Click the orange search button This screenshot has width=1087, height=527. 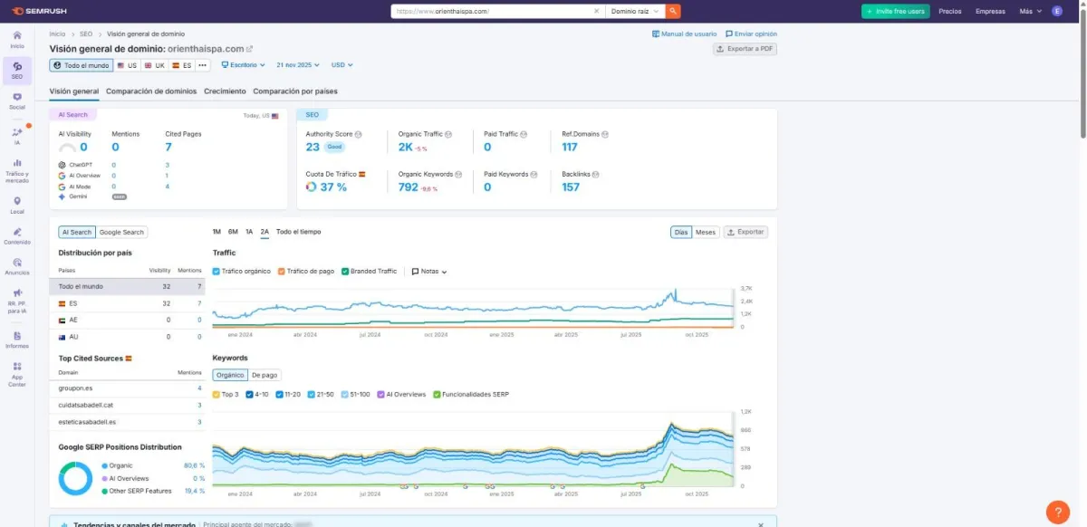(x=673, y=11)
